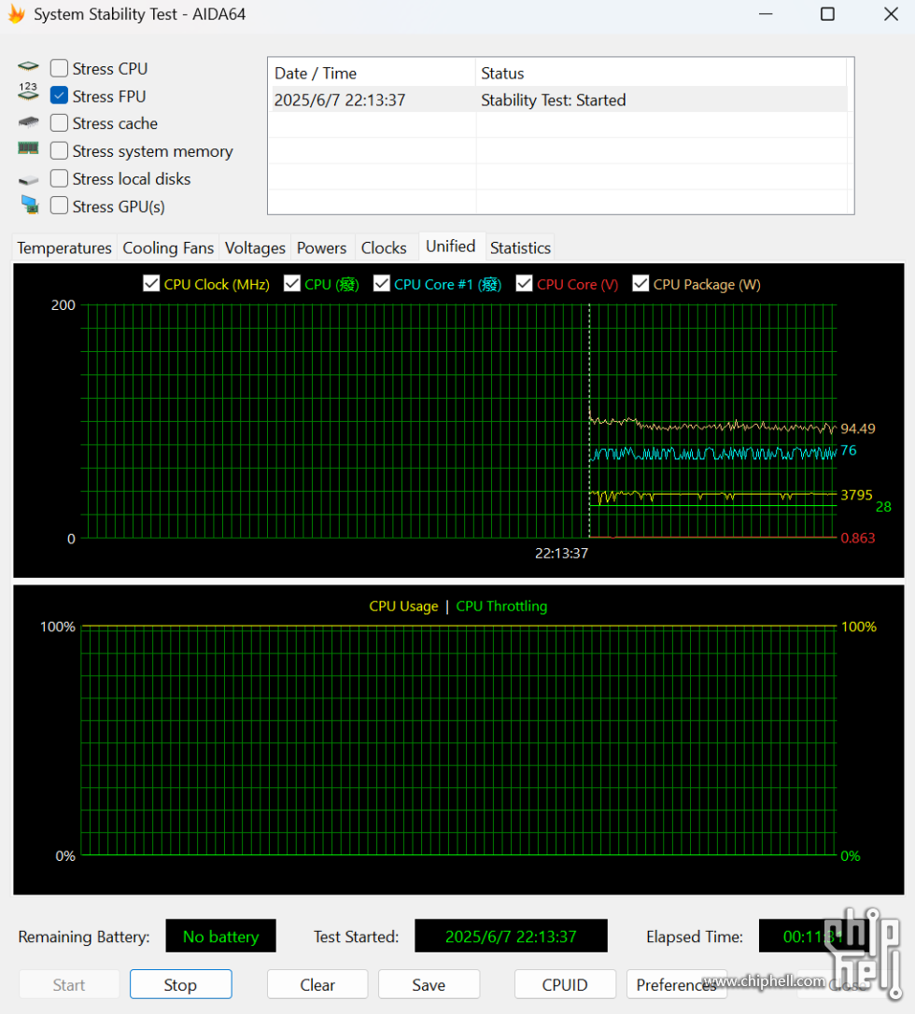Click the 123 icon beside Stress FPU
The height and width of the screenshot is (1014, 915).
pos(28,92)
